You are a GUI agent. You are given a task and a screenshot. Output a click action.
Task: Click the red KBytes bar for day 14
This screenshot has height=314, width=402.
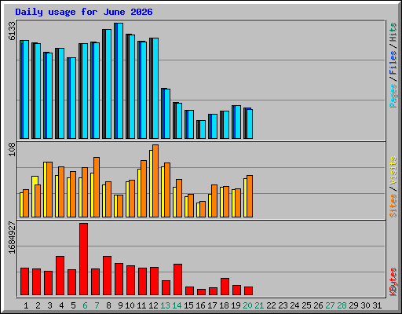[178, 279]
